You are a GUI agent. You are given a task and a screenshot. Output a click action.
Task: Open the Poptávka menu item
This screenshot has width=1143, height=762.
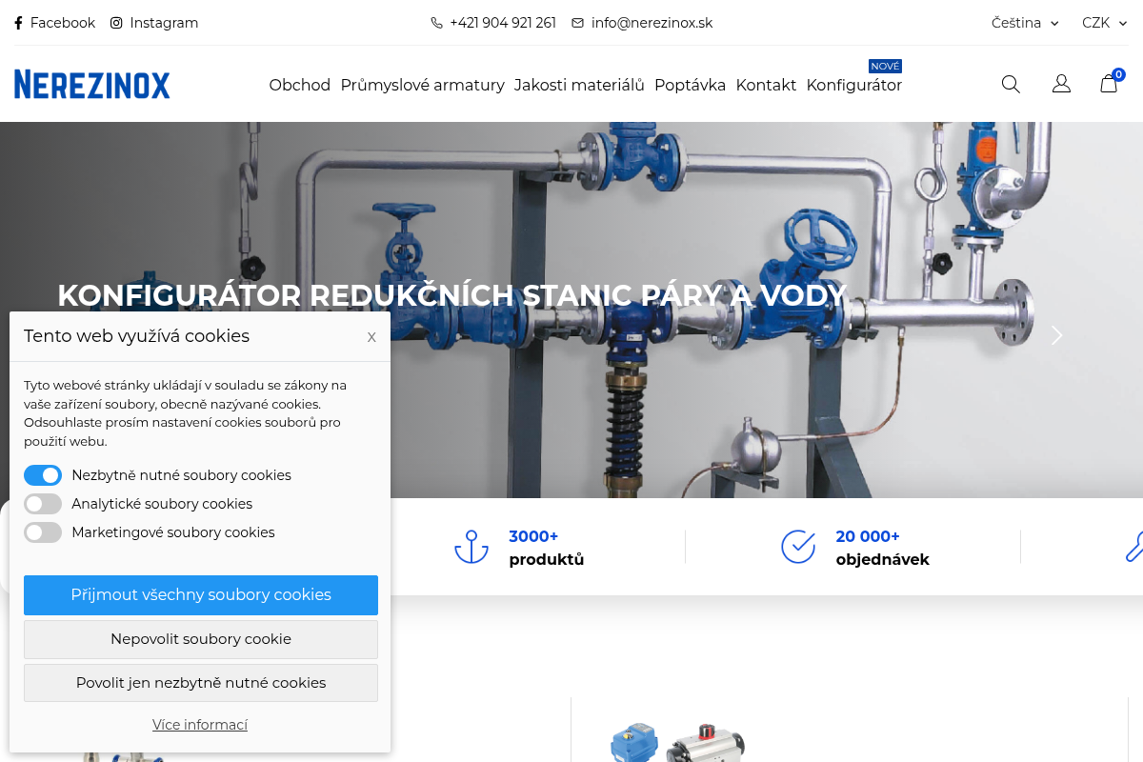(x=690, y=85)
